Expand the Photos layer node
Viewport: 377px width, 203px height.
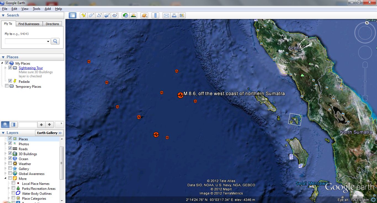click(6, 144)
